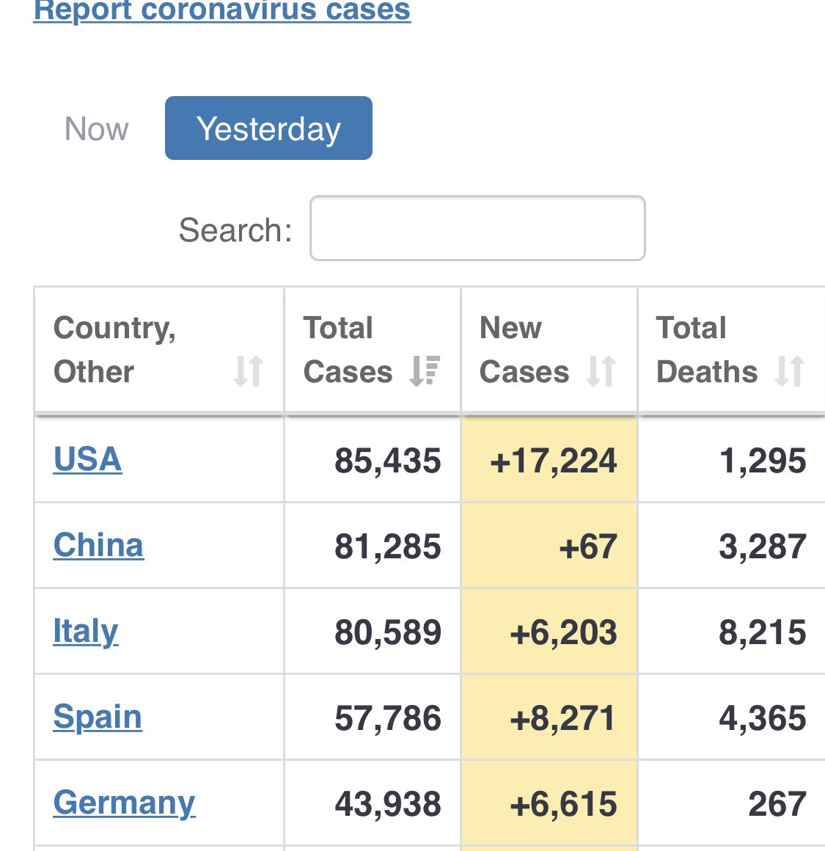This screenshot has height=851, width=825.
Task: Open the USA country link
Action: pos(87,459)
